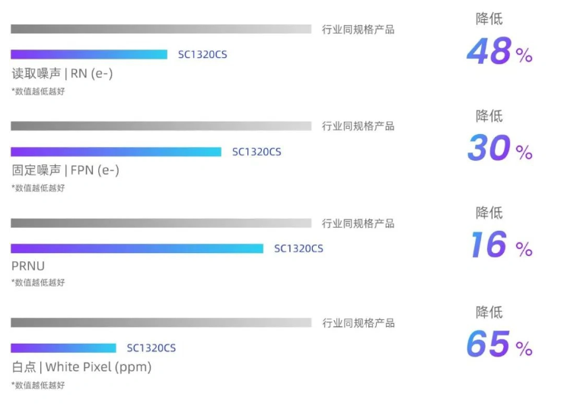The image size is (561, 413).
Task: Click the gray industry bar above White Pixel
Action: click(x=161, y=322)
